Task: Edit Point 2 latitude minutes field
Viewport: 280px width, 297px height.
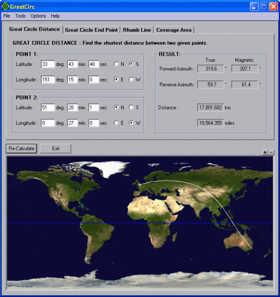Action: (x=72, y=107)
